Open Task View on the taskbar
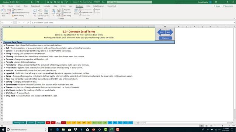The width and height of the screenshot is (236, 132). pyautogui.click(x=51, y=129)
